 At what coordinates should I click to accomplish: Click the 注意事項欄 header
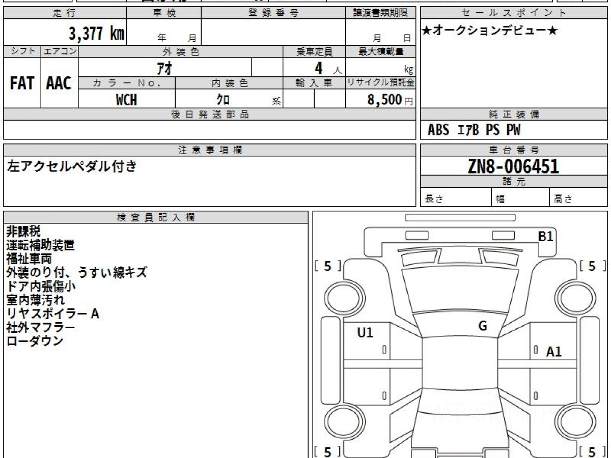pos(209,150)
